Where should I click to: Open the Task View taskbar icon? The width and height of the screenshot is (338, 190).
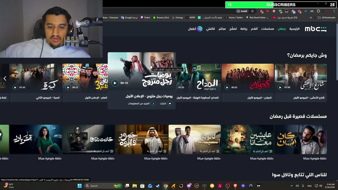(127, 186)
